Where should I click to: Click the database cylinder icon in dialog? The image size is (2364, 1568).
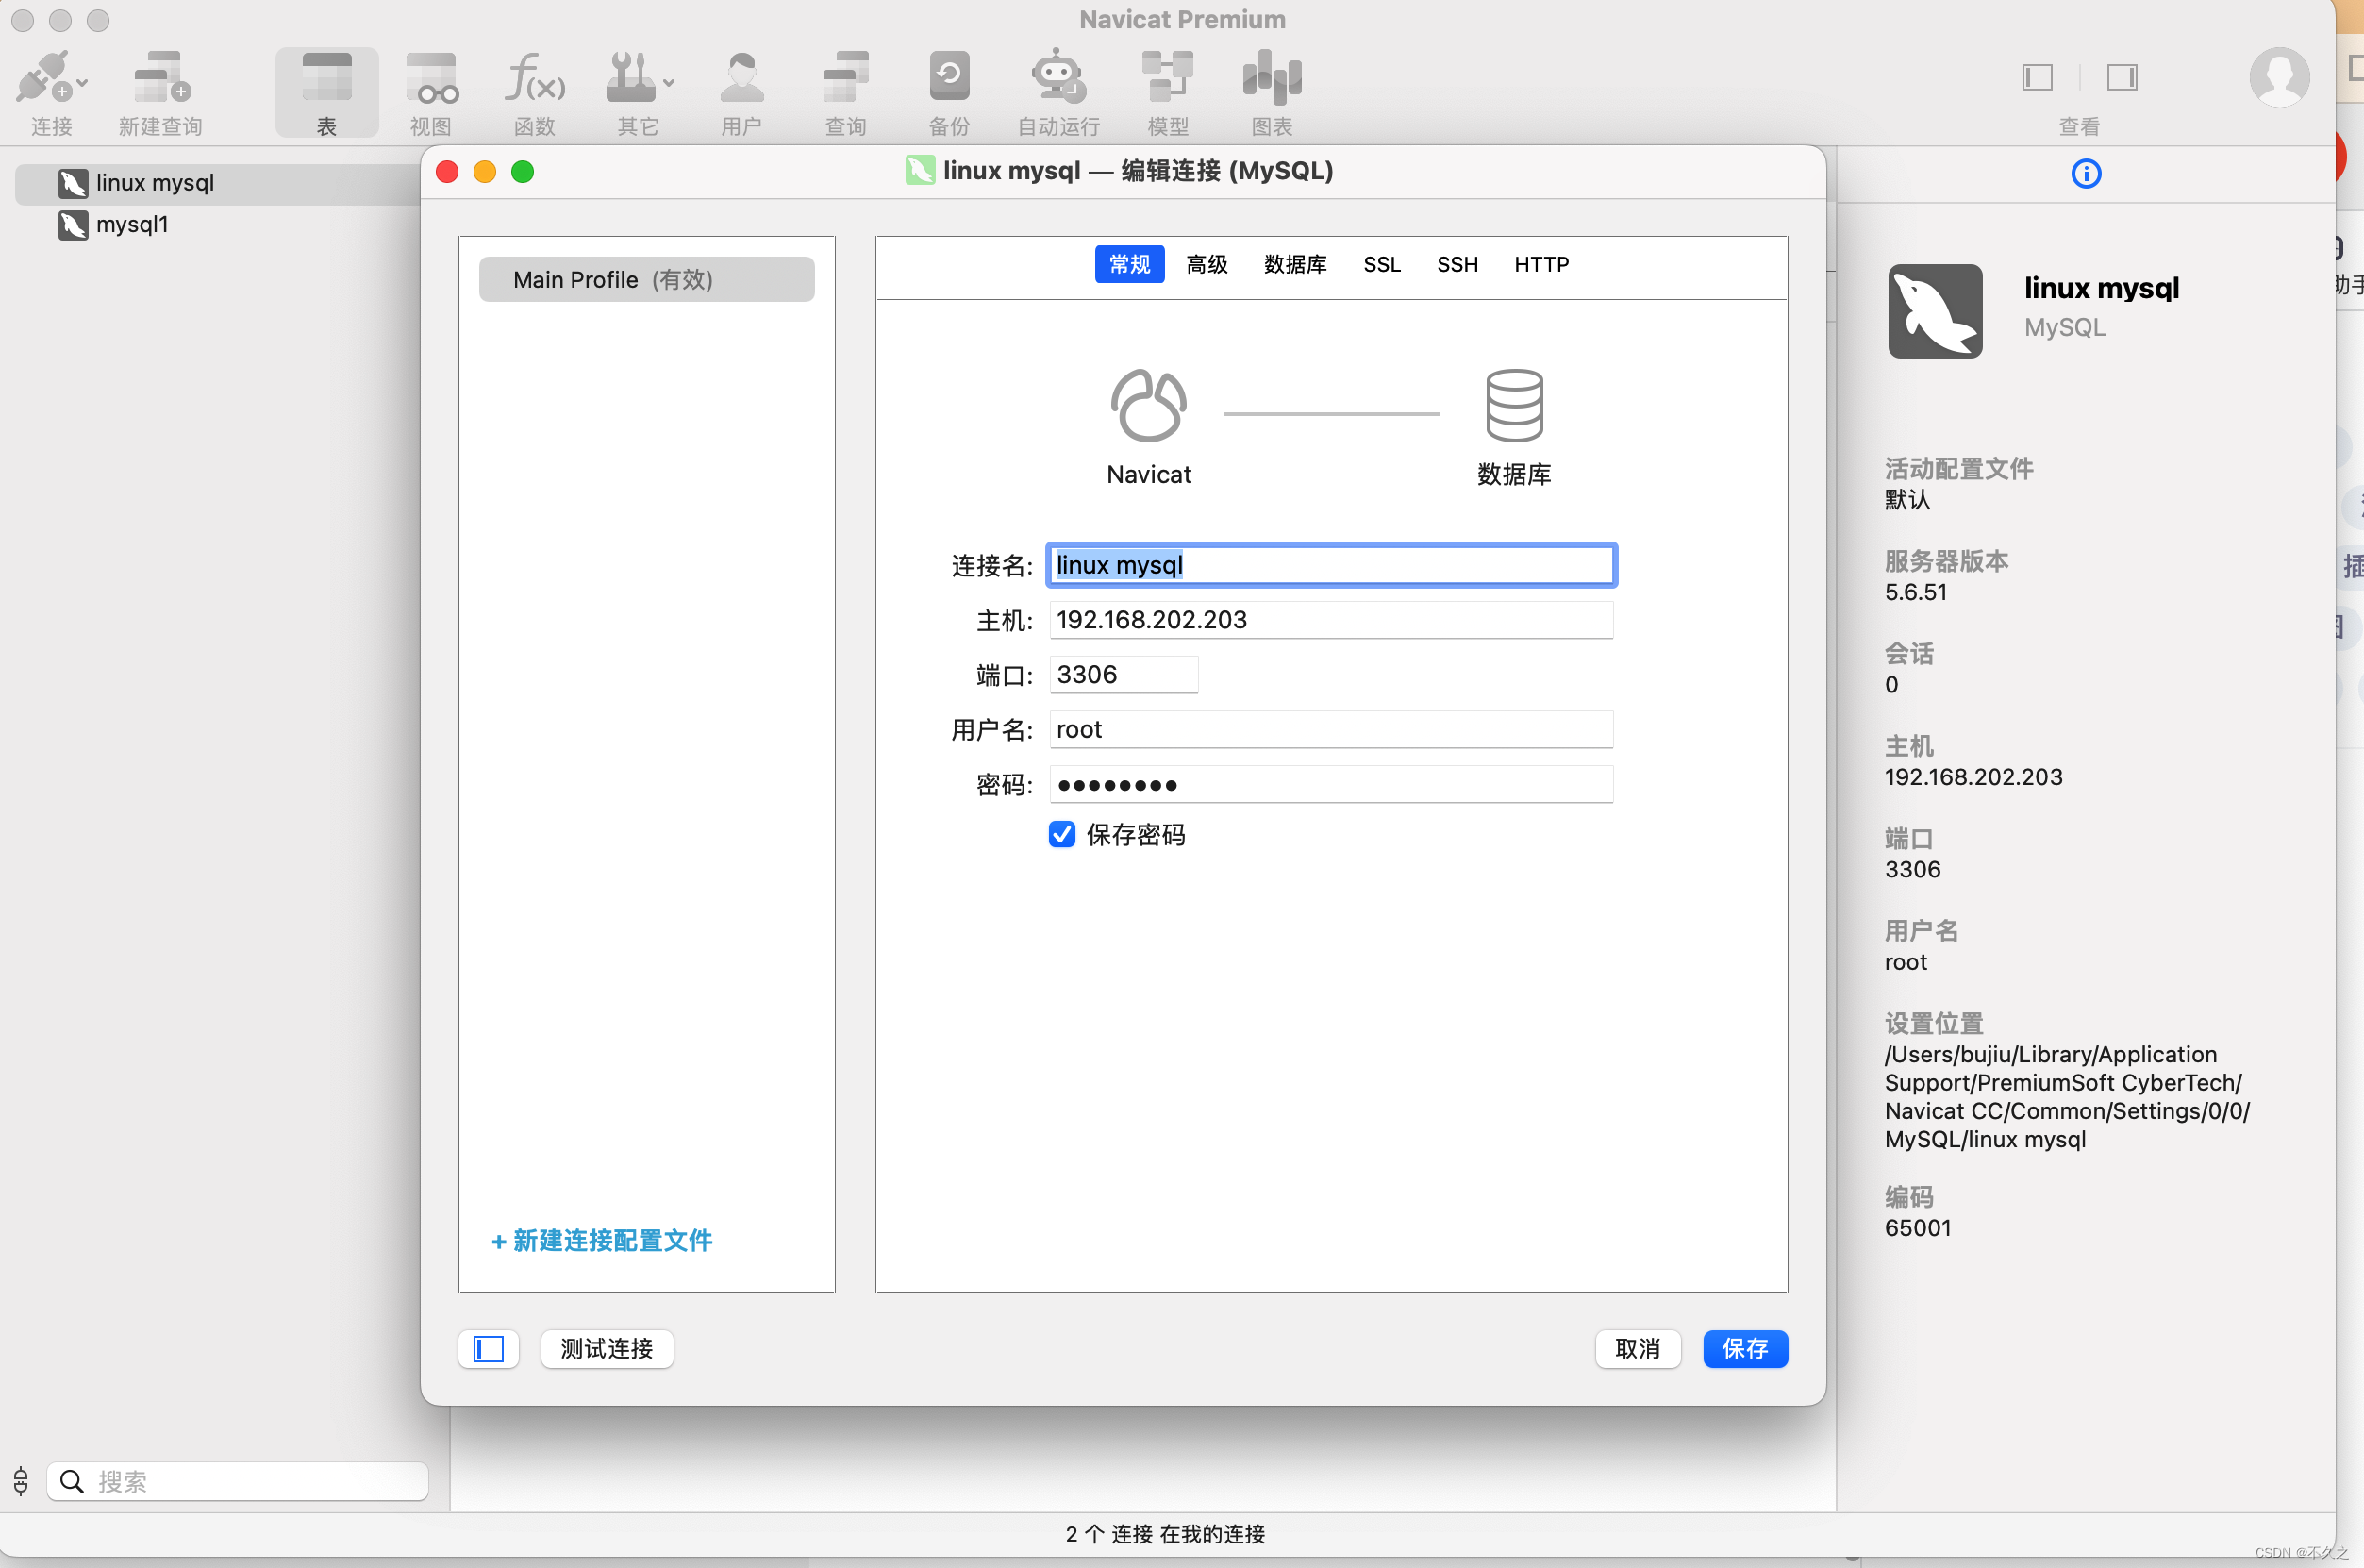click(1514, 406)
